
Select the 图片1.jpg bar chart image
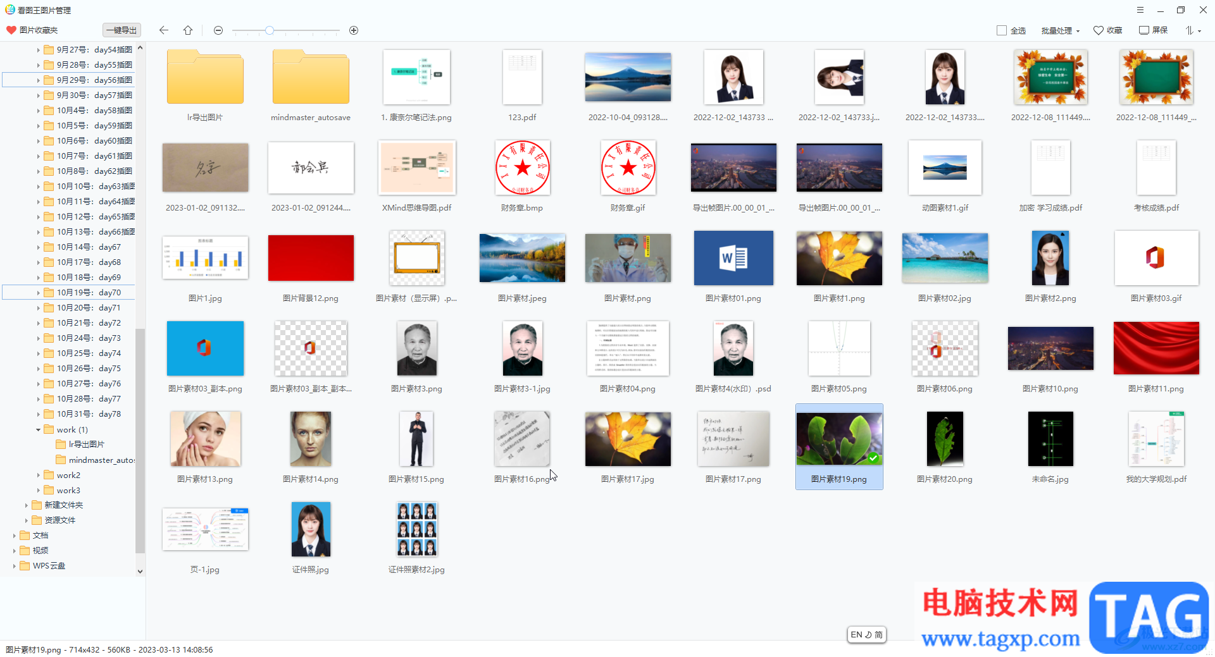point(205,258)
